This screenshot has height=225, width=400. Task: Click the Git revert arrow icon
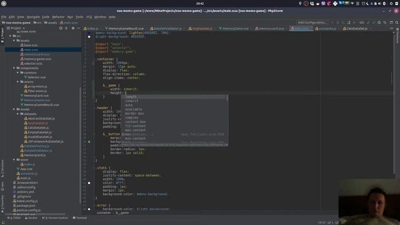tap(385, 22)
